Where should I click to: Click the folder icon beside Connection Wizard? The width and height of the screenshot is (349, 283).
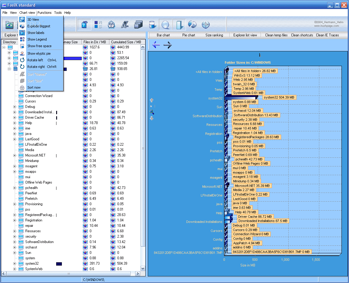click(x=21, y=96)
